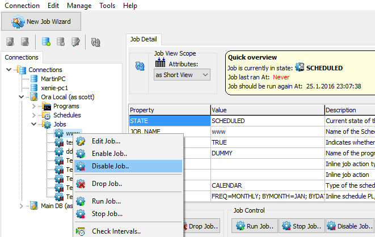
Task: Choose Enable Job.. in context menu
Action: coord(128,154)
